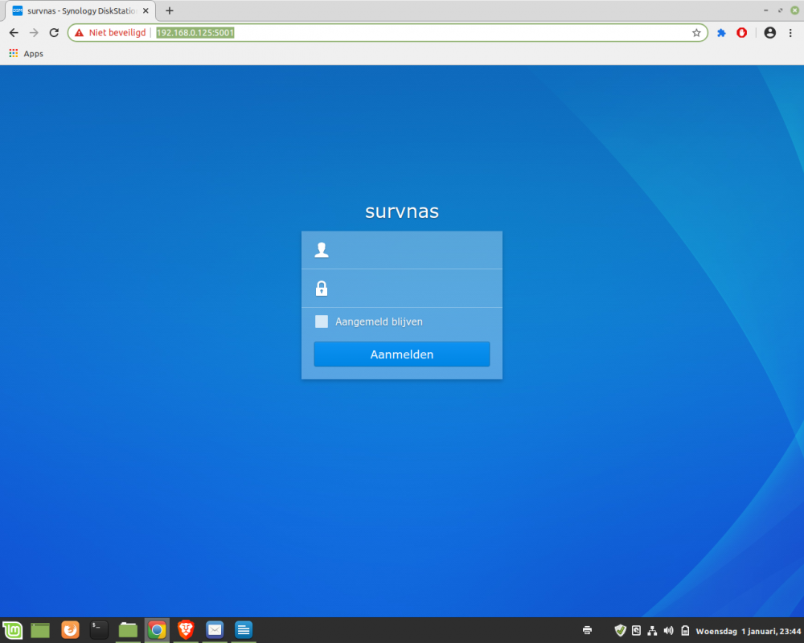Open the file manager folder icon
Viewport: 804px width, 643px height.
coord(128,630)
